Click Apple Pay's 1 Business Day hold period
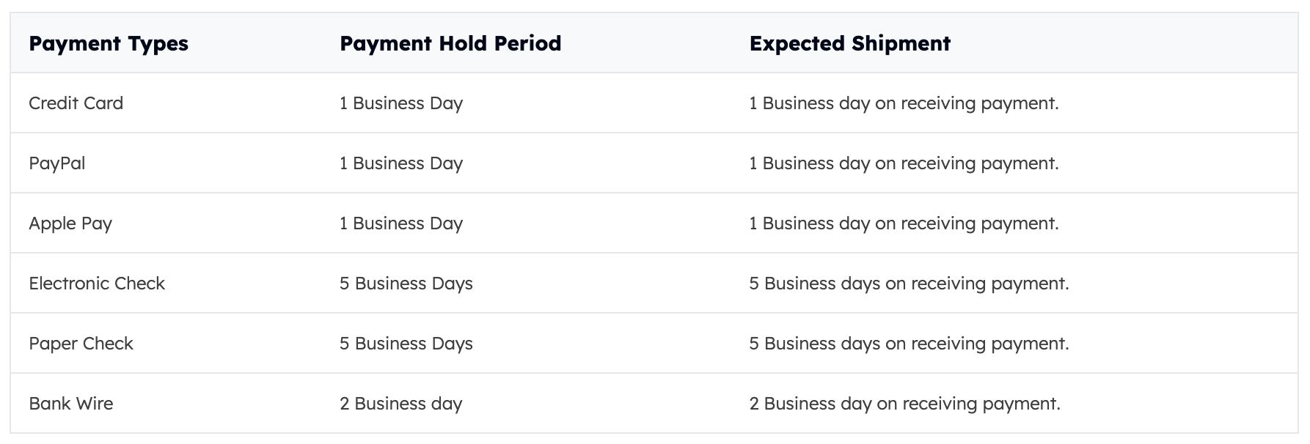 coord(401,223)
